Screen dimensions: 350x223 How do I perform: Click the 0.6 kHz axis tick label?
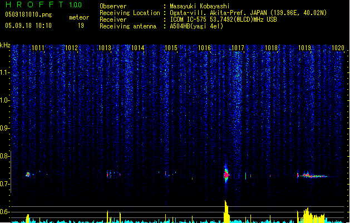(5, 212)
